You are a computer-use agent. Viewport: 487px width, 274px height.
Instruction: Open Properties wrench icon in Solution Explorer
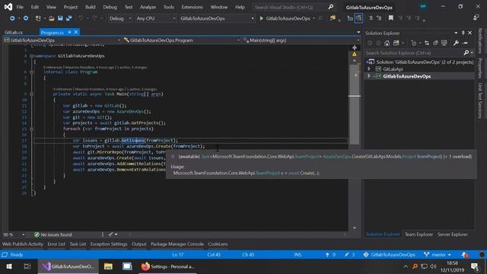pyautogui.click(x=456, y=43)
